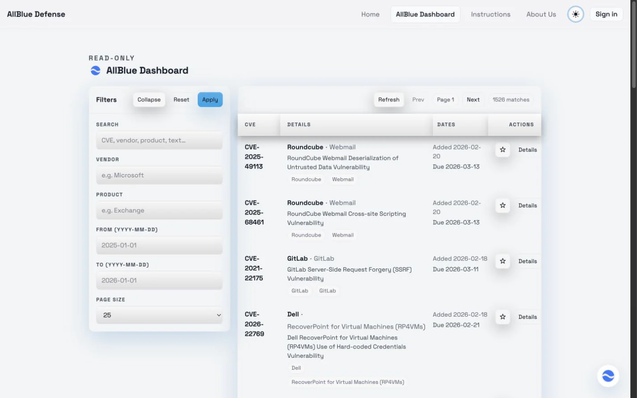
Task: Click the CVE-2025-49113 identifier
Action: [x=254, y=157]
